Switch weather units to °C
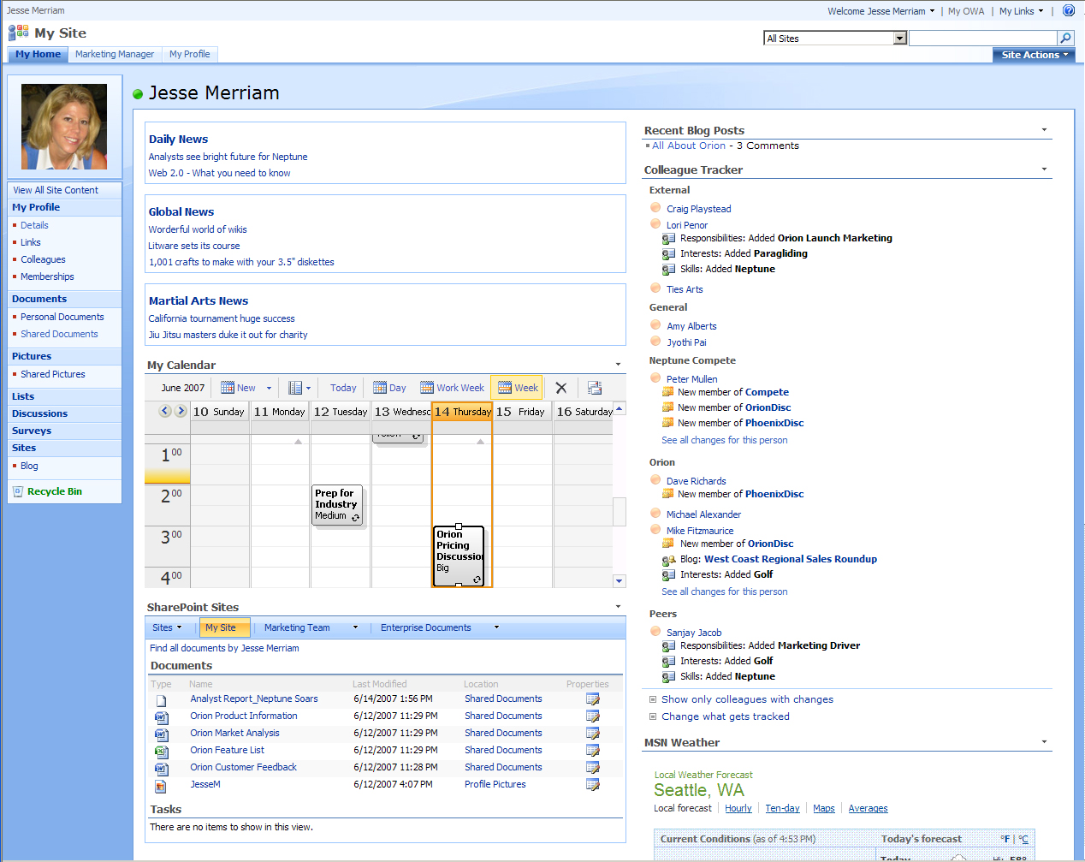This screenshot has width=1085, height=862. point(1023,839)
